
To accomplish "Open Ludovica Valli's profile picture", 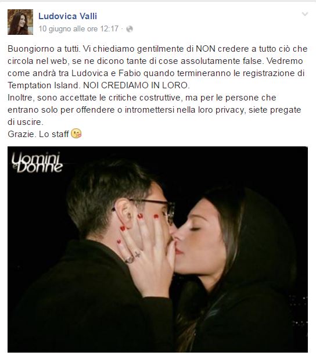I will 20,22.
